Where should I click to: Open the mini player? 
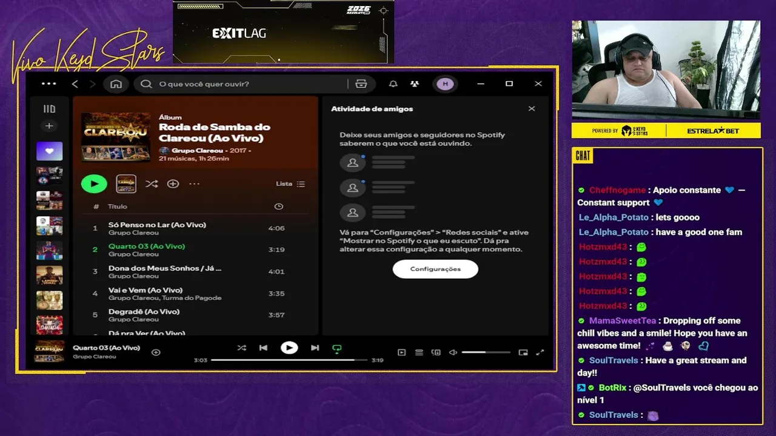[523, 352]
